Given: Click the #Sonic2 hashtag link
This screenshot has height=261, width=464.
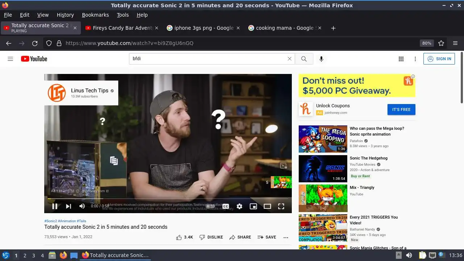Looking at the screenshot, I should point(51,221).
